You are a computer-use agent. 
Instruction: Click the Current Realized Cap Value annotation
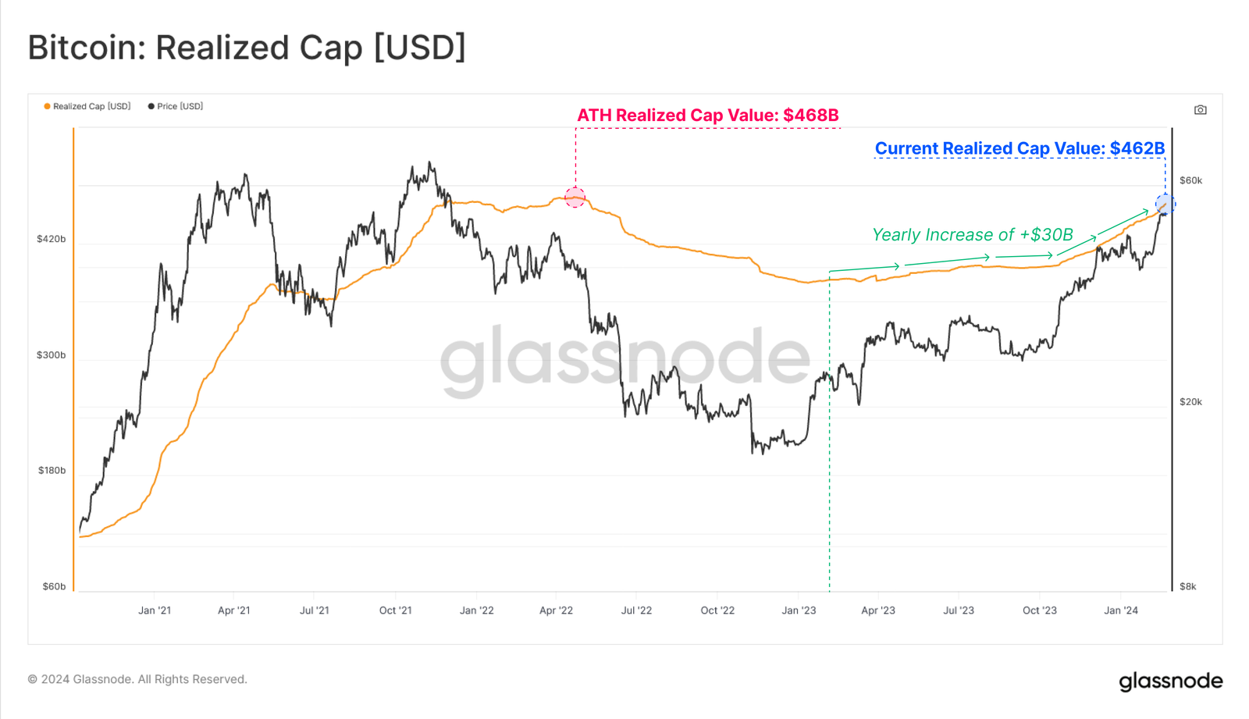(x=1019, y=148)
